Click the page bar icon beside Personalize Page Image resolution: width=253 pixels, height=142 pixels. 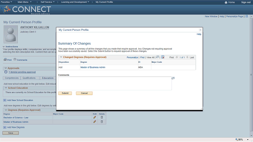click(x=247, y=16)
